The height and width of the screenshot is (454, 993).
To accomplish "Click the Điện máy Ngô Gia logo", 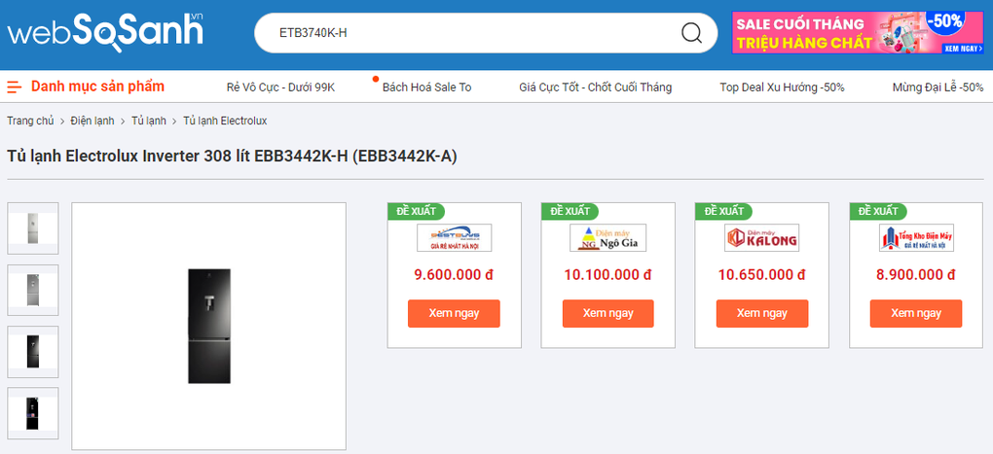I will pyautogui.click(x=607, y=238).
